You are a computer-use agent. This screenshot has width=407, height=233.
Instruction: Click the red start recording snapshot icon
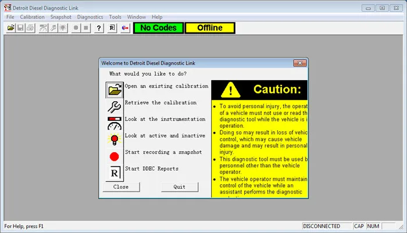click(x=115, y=156)
